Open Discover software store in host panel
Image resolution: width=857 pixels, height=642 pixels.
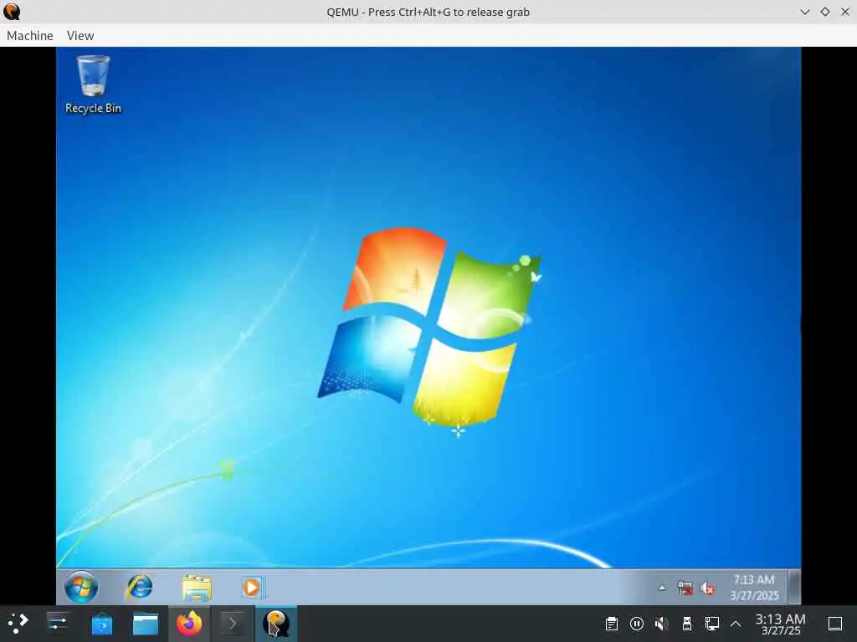point(101,624)
